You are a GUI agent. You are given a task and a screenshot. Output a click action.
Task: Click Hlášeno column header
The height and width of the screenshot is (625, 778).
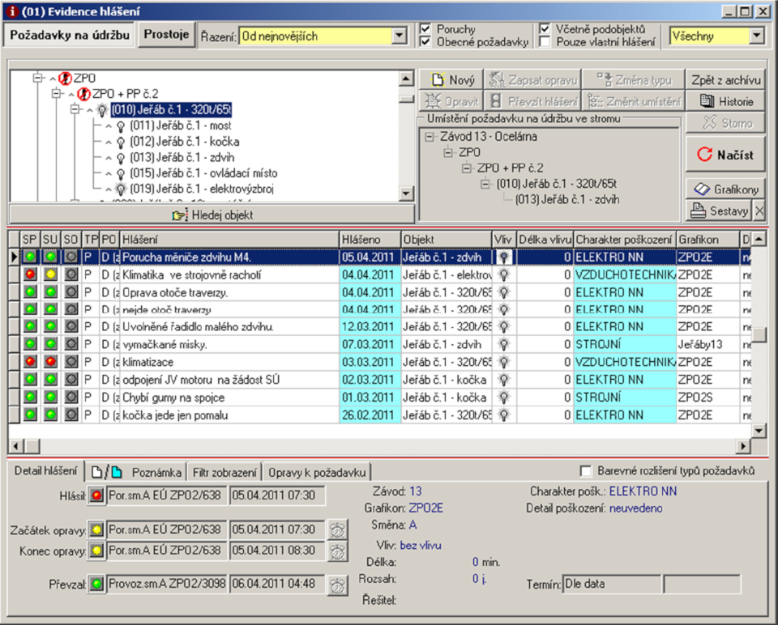pos(370,240)
